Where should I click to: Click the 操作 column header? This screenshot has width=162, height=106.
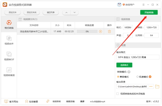point(109,25)
